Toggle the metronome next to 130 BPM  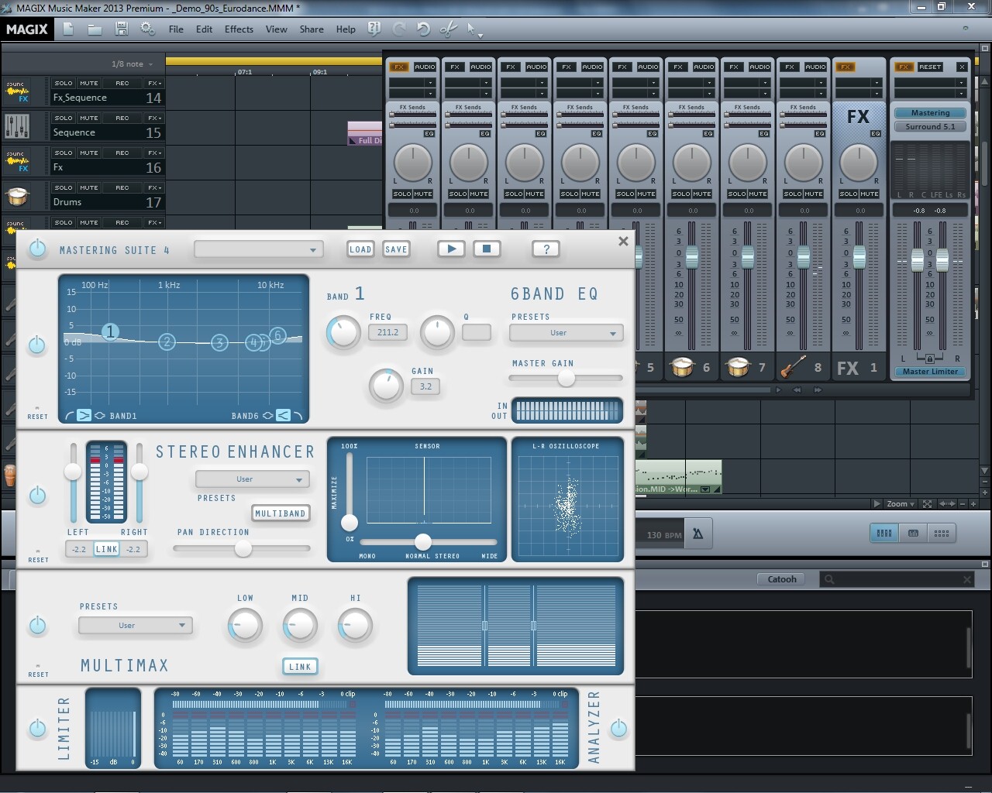click(697, 534)
